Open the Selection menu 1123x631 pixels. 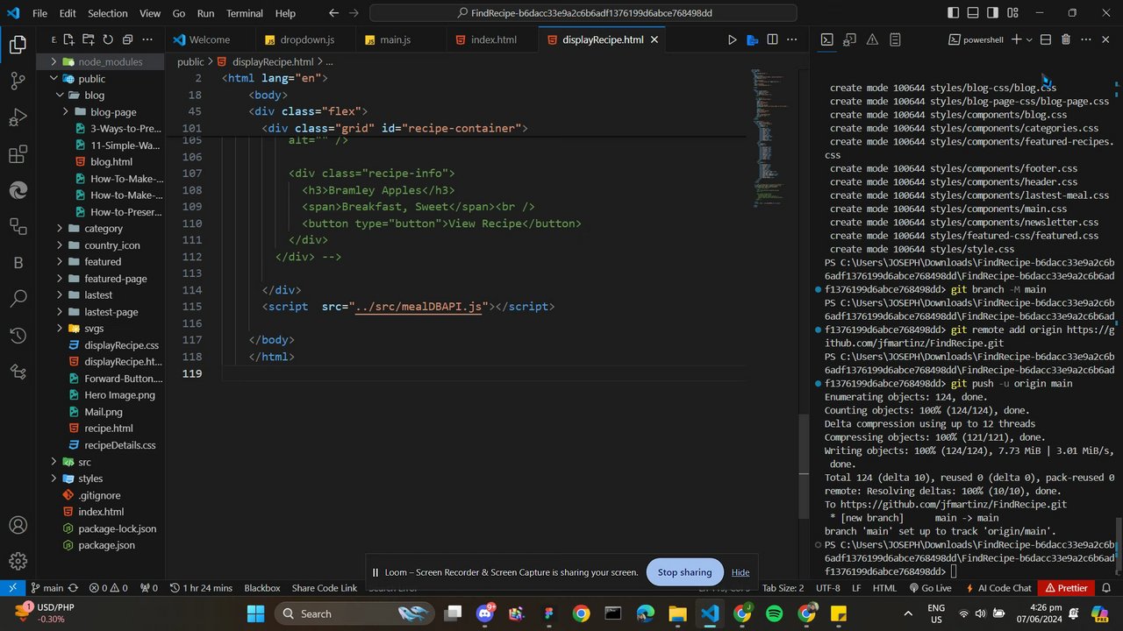pyautogui.click(x=108, y=13)
